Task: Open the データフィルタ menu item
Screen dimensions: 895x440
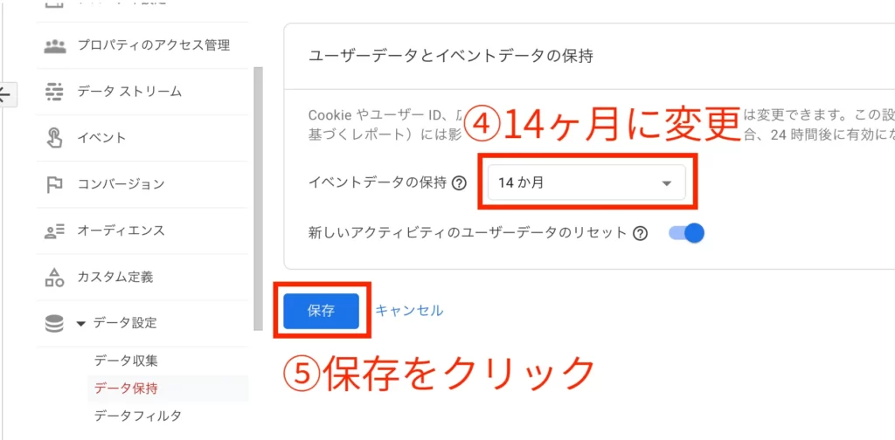Action: point(137,416)
